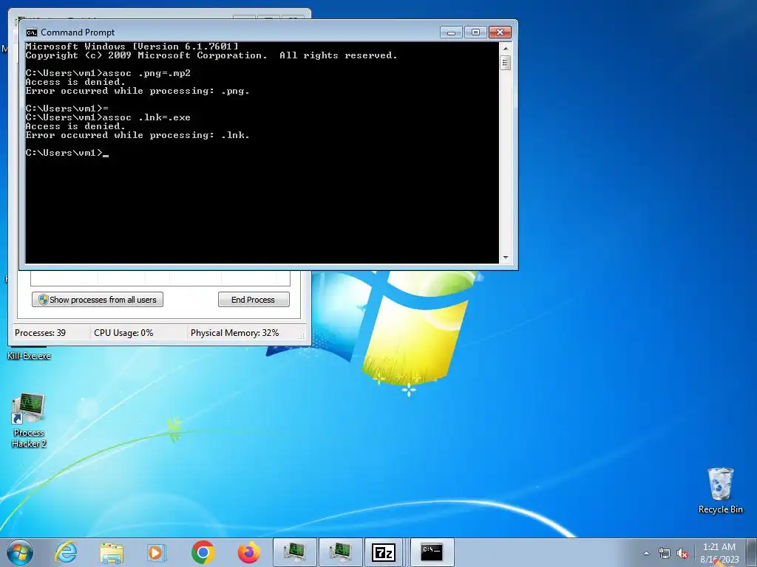Select the Command Prompt taskbar button
The image size is (757, 567).
(x=432, y=552)
